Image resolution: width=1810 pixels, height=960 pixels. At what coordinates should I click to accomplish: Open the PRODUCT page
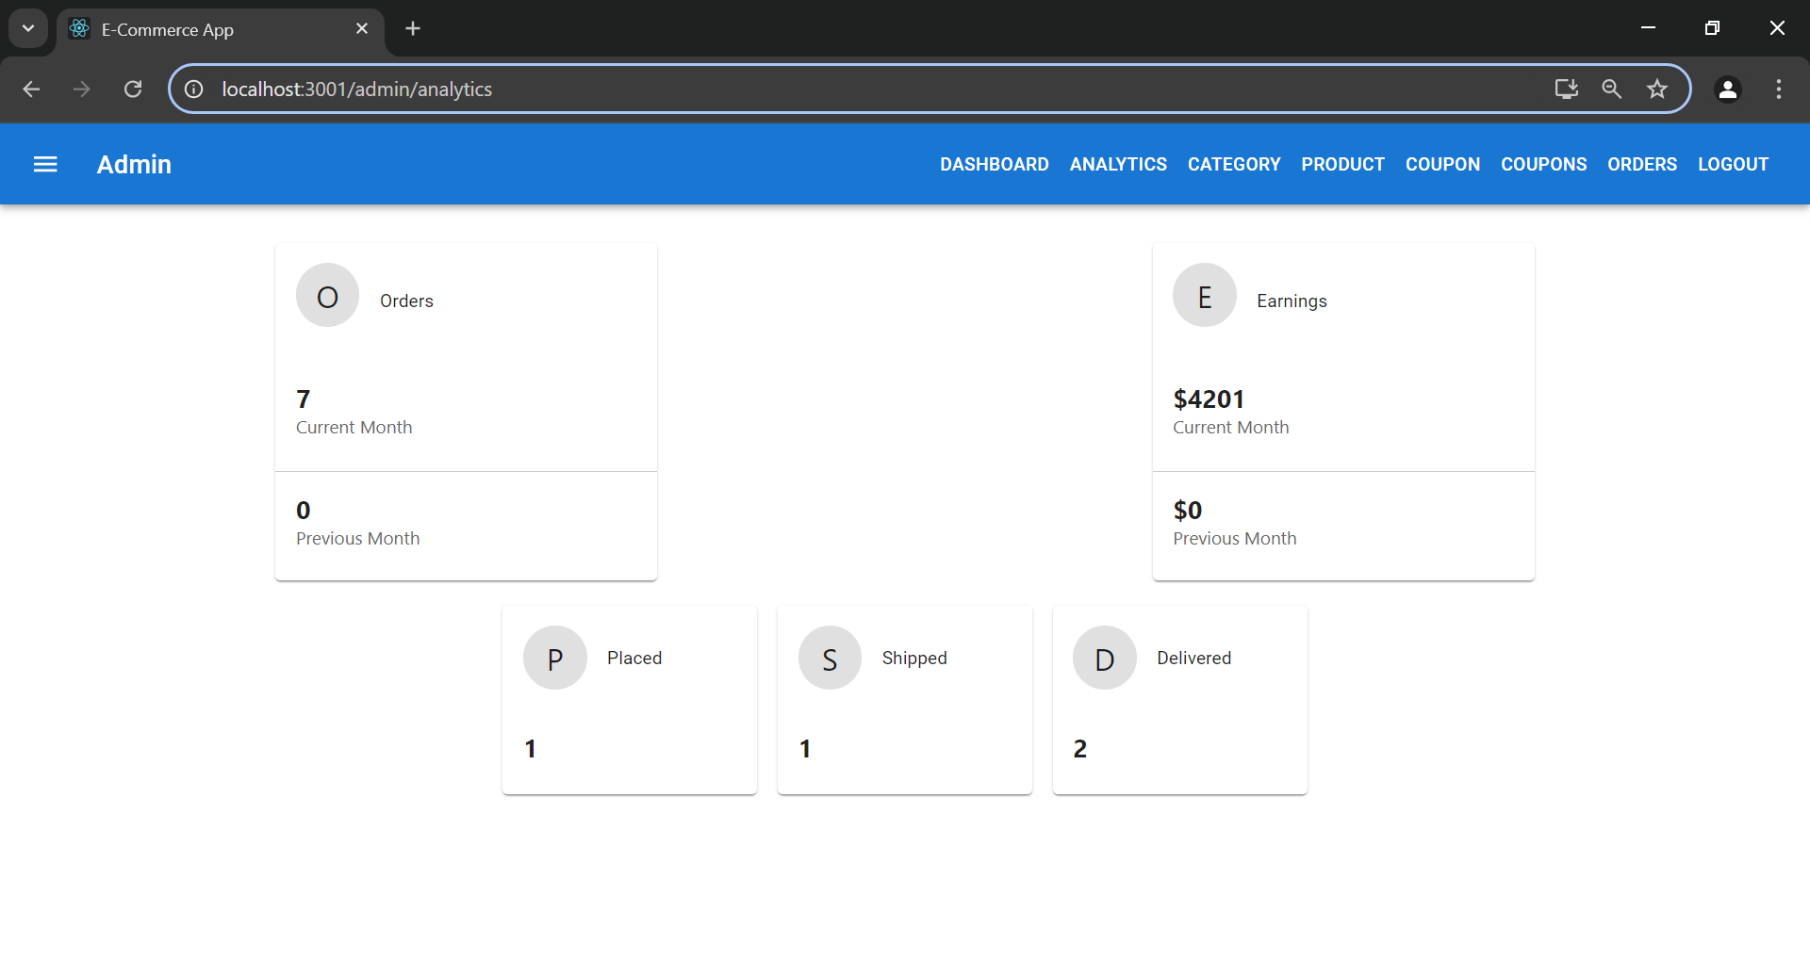point(1342,164)
